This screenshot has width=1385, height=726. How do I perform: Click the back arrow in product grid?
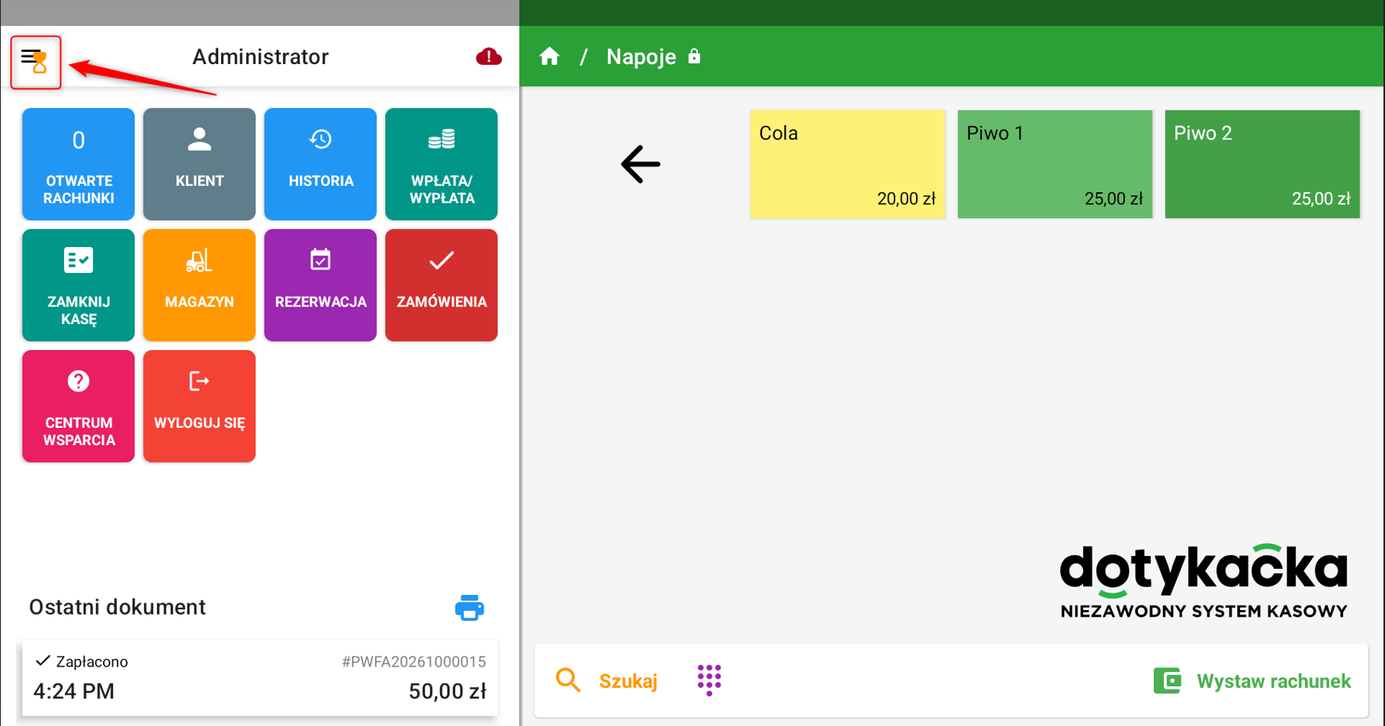click(x=641, y=164)
